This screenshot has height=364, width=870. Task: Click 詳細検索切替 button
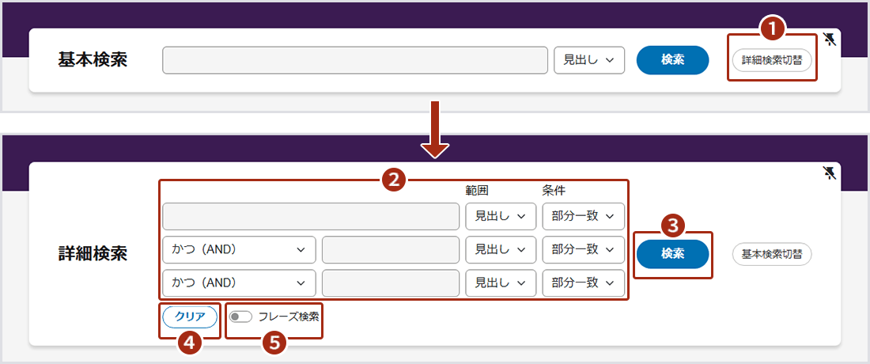click(x=772, y=60)
